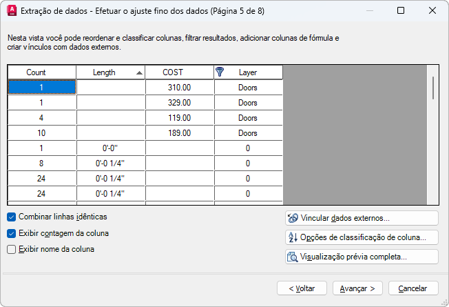
Task: Click the A-Z sort options icon
Action: click(292, 237)
